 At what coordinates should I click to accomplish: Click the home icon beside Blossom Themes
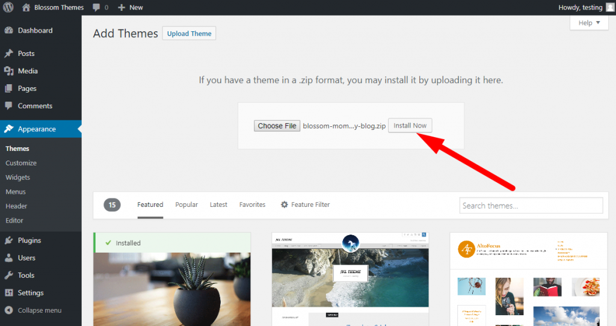(x=26, y=7)
